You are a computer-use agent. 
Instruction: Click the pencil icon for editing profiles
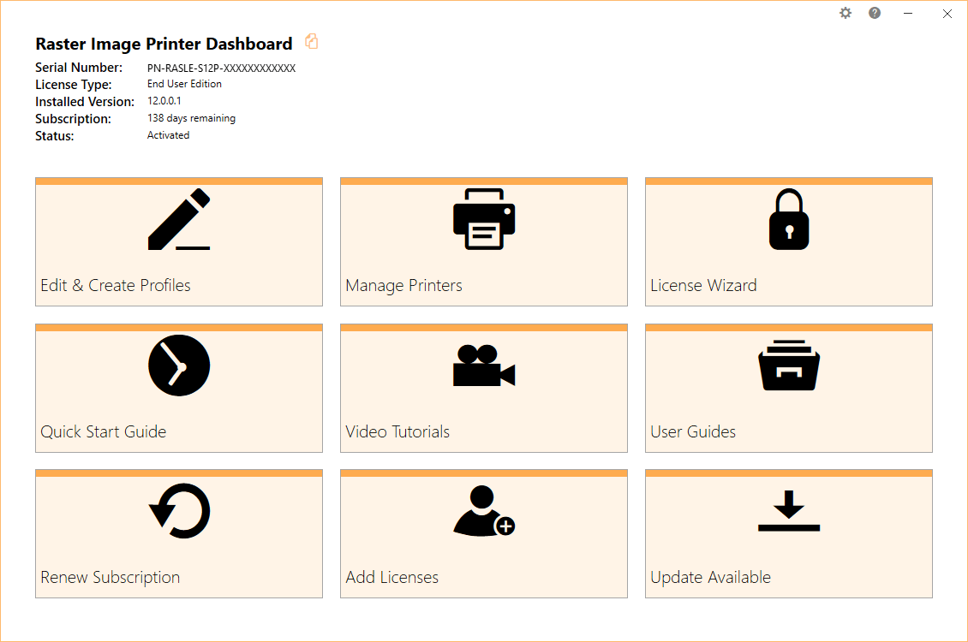[x=179, y=219]
